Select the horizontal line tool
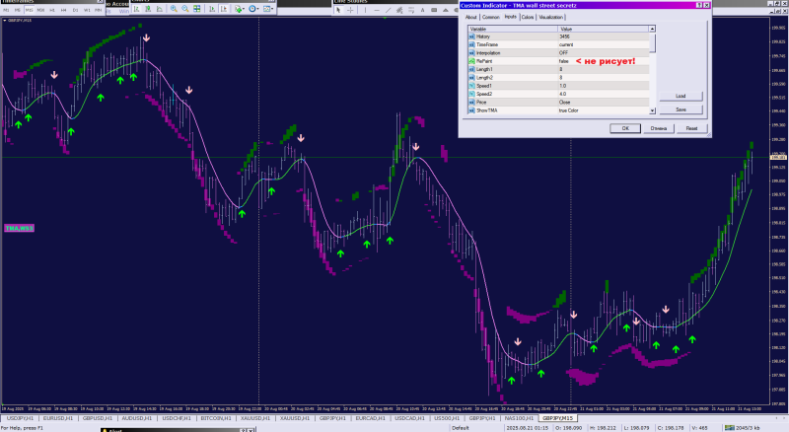Viewport: 789px width, 432px height. click(x=377, y=10)
